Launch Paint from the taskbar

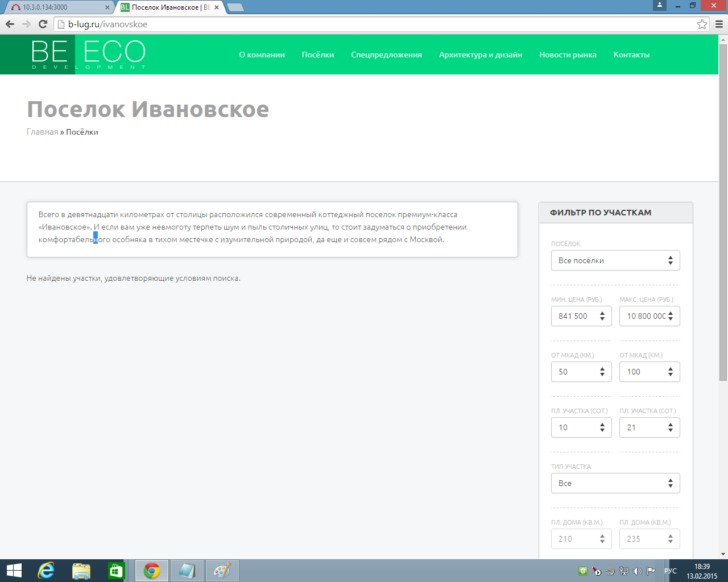click(x=222, y=570)
